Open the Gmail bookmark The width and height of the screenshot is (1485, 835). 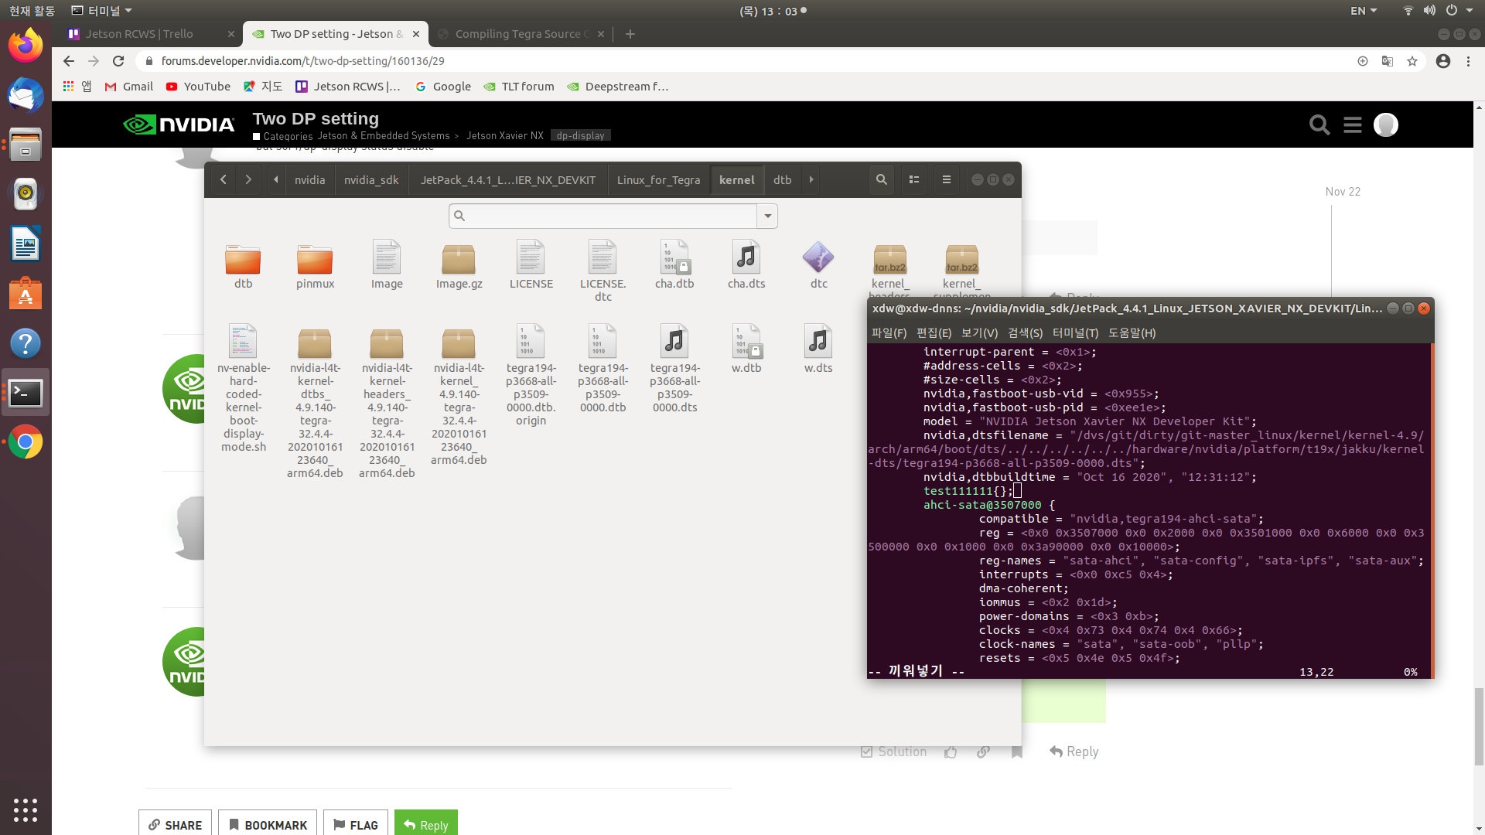coord(128,87)
